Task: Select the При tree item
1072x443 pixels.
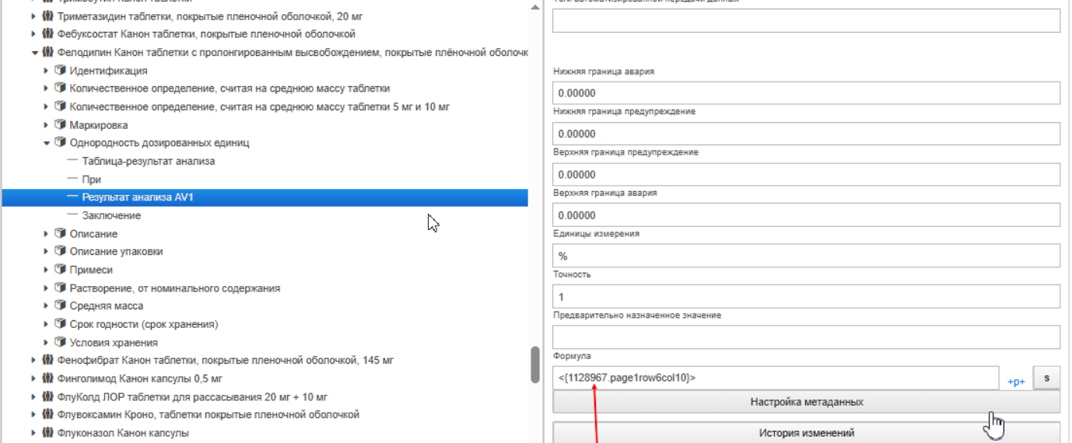Action: [92, 180]
